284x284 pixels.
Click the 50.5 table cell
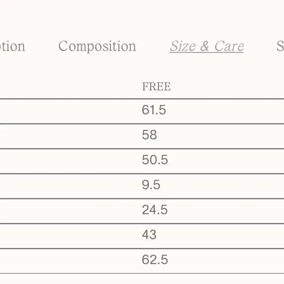pos(155,160)
